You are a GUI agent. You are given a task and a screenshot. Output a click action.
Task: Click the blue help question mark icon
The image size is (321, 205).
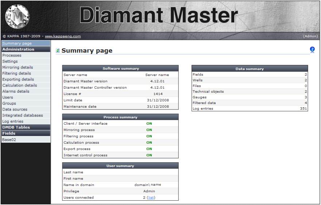tap(312, 49)
